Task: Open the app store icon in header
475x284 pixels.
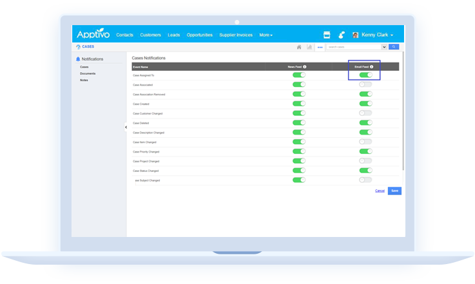Action: pyautogui.click(x=327, y=35)
